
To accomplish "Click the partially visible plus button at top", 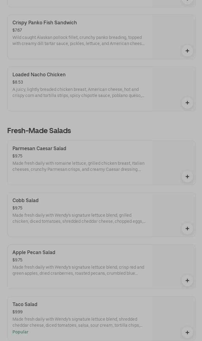I will (187, 2).
